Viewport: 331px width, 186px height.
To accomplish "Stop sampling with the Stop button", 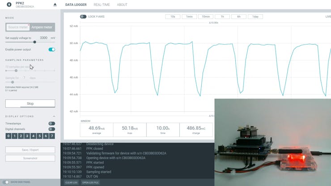I will 30,103.
